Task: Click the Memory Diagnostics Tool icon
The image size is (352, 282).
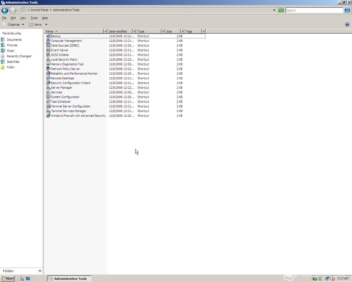Action: [x=48, y=64]
